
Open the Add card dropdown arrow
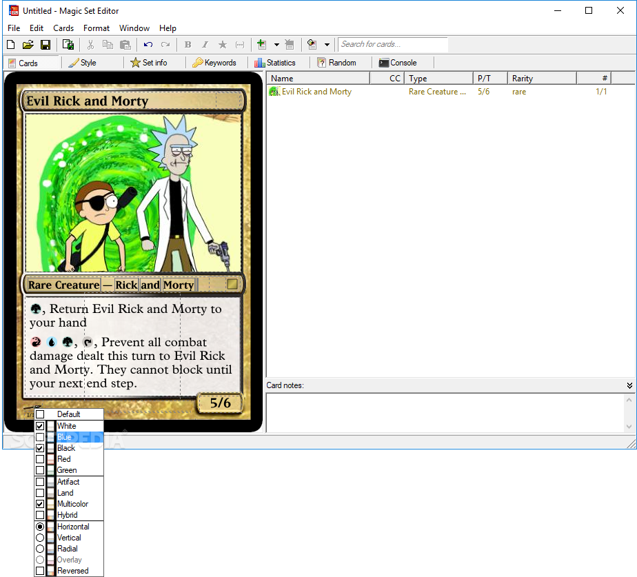pyautogui.click(x=276, y=45)
